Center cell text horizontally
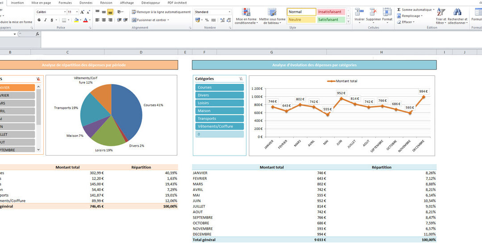The width and height of the screenshot is (482, 251). [x=104, y=20]
